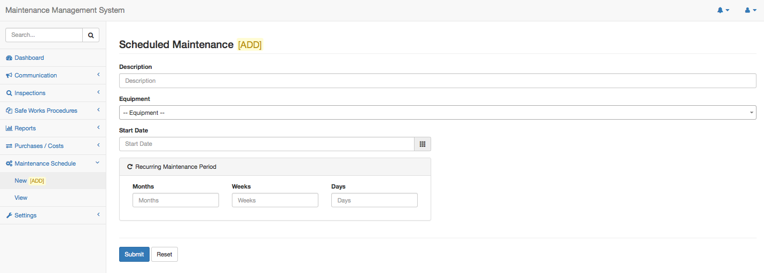This screenshot has height=273, width=764.
Task: Select the View submenu item
Action: click(21, 198)
